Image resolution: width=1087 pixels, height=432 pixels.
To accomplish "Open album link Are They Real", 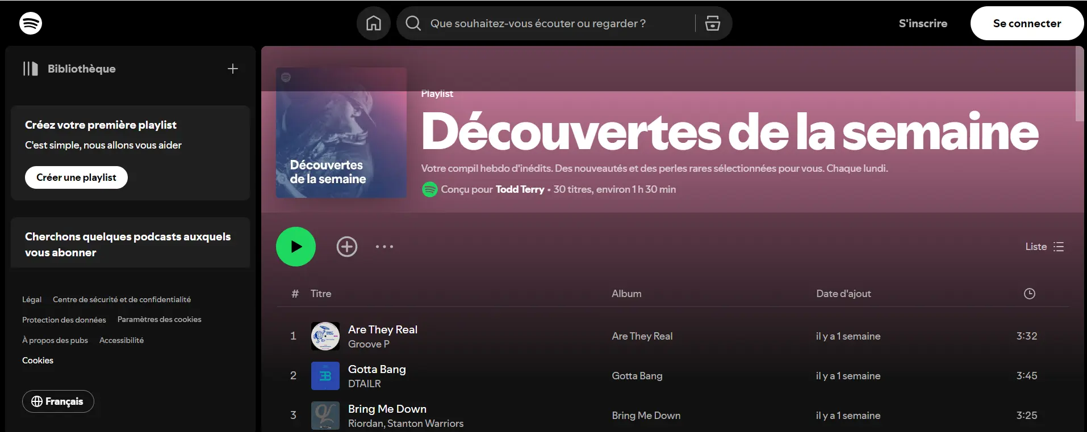I will tap(642, 336).
